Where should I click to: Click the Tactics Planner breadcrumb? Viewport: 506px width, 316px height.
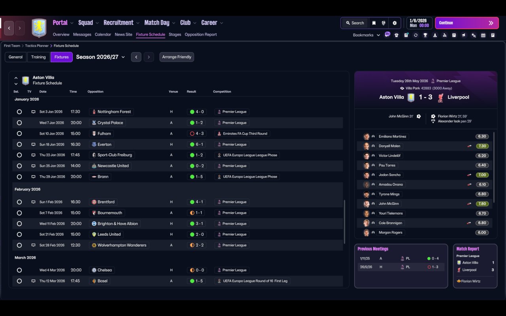tap(37, 46)
